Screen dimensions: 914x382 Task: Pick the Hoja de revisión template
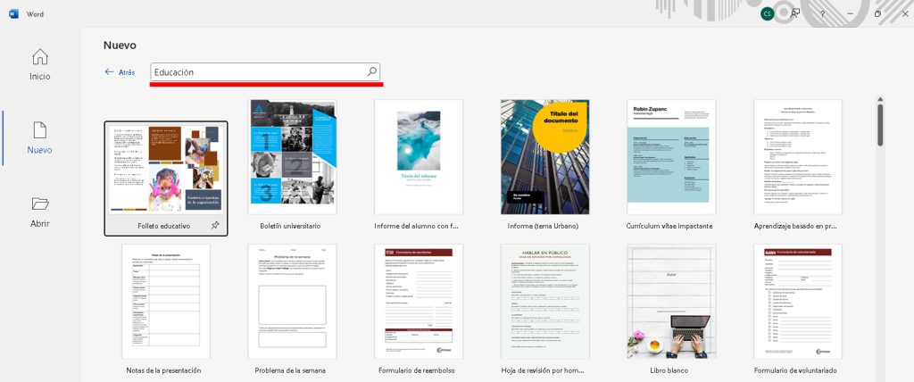coord(544,302)
